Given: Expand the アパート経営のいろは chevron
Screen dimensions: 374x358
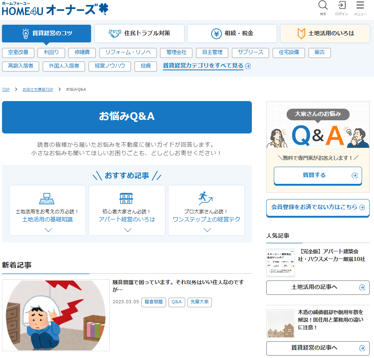Looking at the screenshot, I should click(x=127, y=230).
